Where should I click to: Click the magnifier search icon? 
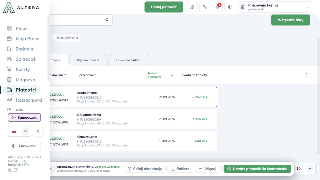pyautogui.click(x=107, y=20)
